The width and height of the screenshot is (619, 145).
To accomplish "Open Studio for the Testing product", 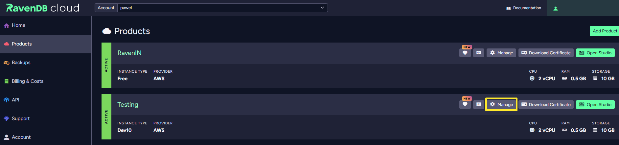I will pyautogui.click(x=595, y=104).
